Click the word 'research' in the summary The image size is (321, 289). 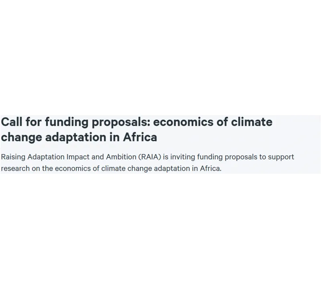(14, 168)
